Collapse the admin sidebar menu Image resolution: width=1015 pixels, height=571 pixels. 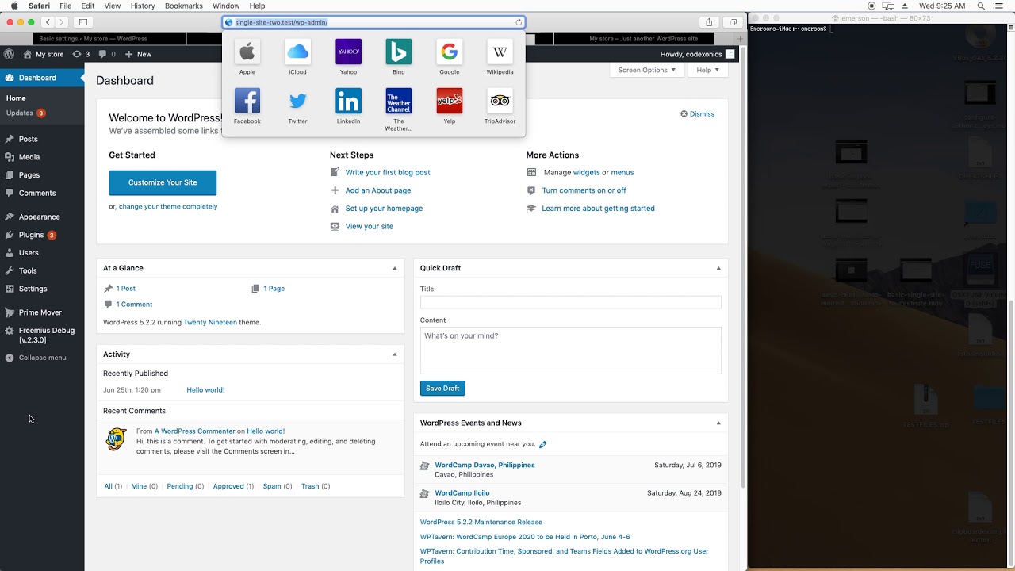click(x=36, y=358)
